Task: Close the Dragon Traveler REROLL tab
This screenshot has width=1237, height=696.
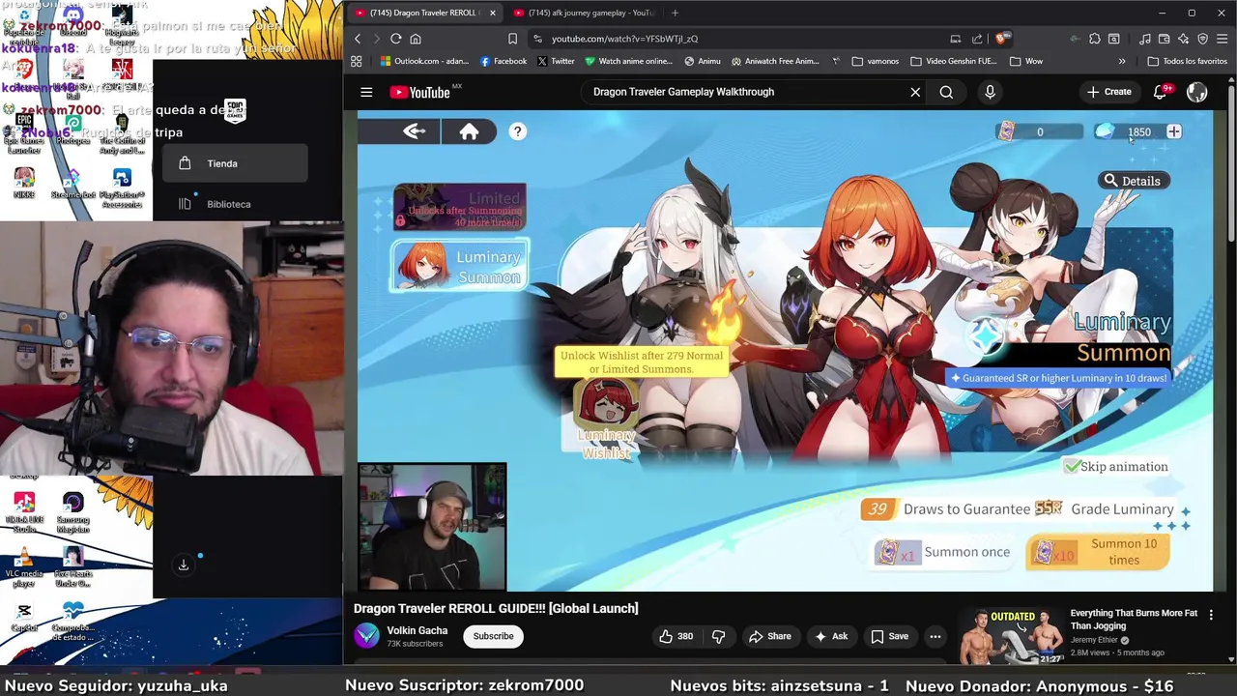Action: [x=492, y=13]
